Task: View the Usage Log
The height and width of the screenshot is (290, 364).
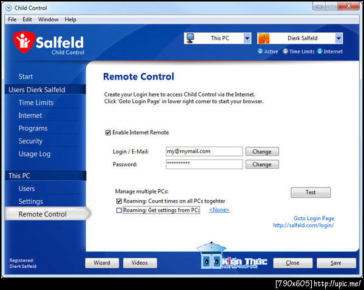Action: click(x=35, y=154)
